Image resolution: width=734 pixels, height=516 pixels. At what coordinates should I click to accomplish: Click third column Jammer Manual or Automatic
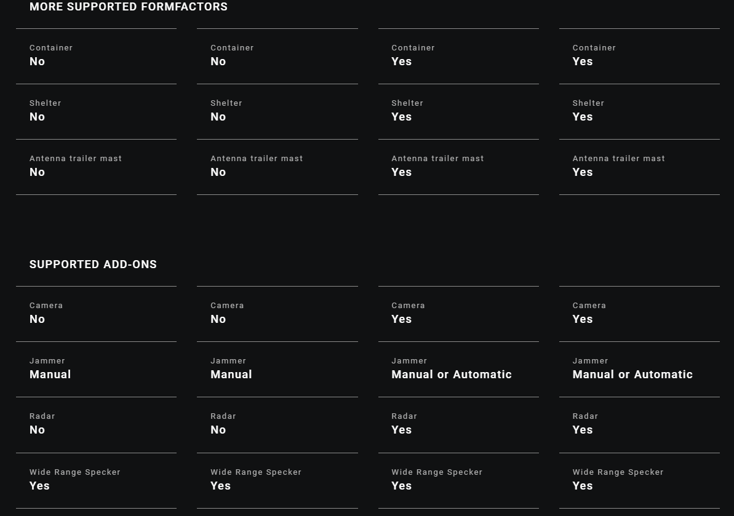452,375
